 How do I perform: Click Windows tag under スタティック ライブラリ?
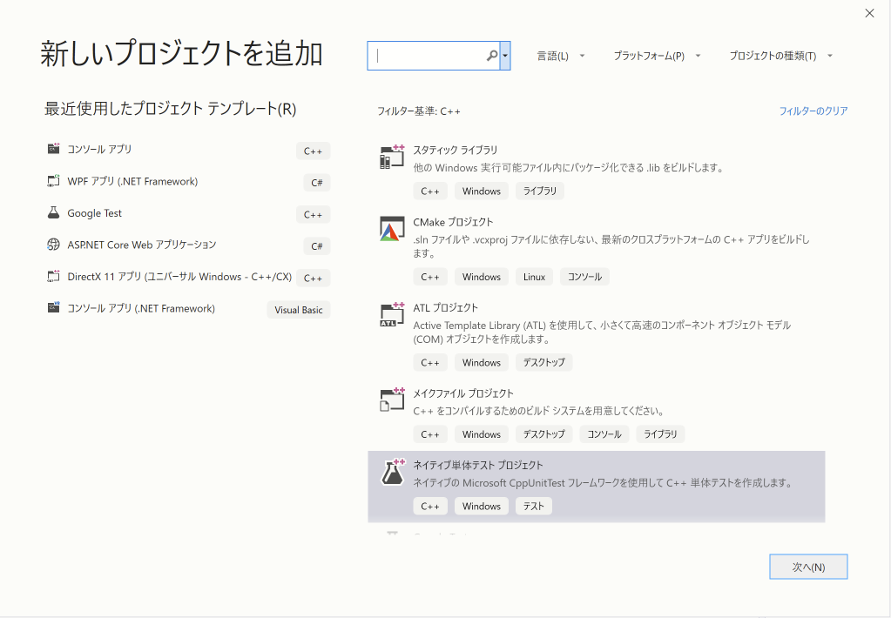click(x=482, y=191)
